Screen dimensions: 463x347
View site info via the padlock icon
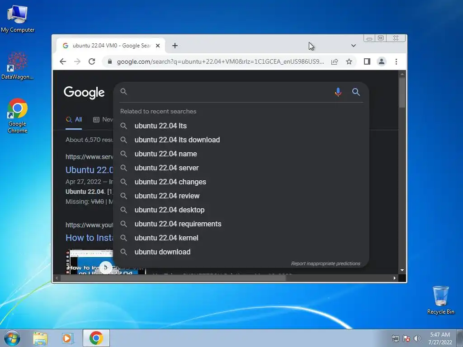(x=110, y=61)
